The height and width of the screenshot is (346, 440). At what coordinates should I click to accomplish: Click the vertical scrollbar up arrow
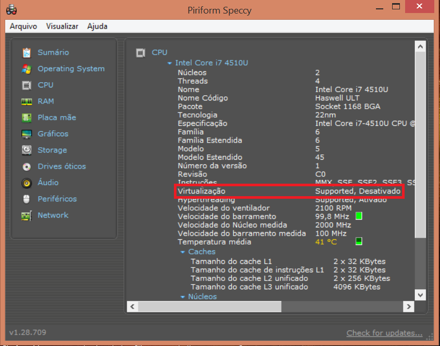(420, 46)
